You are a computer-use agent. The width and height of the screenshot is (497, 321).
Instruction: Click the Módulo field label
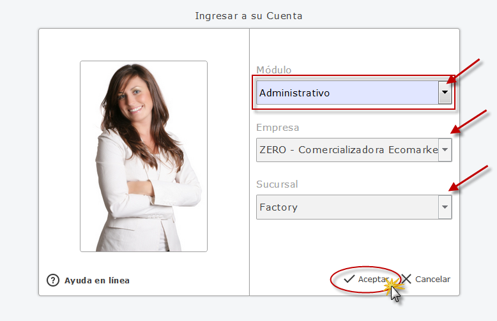(274, 70)
